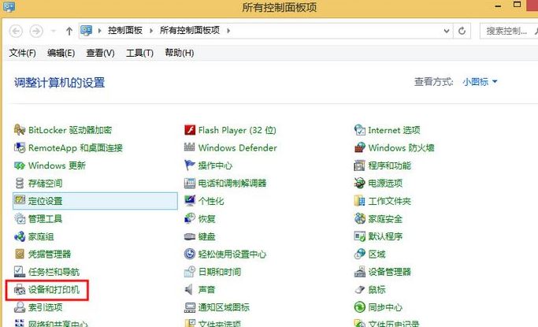Open the 凭据管理器 icon
The image size is (538, 327).
click(x=20, y=255)
